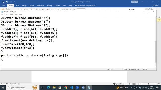
Task: Open Task View from the taskbar
Action: (42, 88)
